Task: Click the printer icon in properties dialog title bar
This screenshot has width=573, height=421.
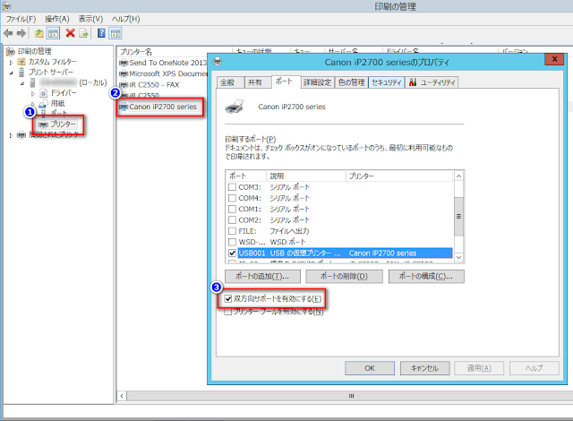Action: (218, 61)
